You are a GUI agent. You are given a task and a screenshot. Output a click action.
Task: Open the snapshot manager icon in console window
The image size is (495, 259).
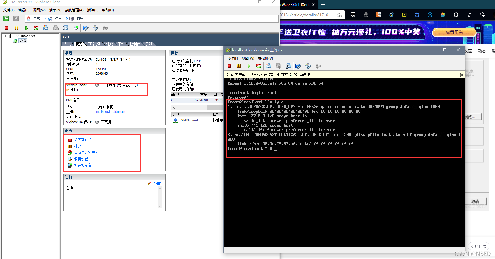tap(288, 66)
